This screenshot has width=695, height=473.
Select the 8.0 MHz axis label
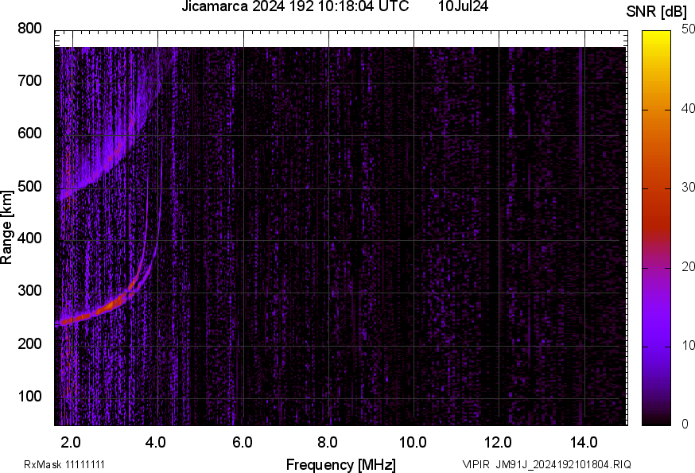click(329, 441)
